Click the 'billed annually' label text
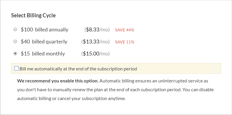Image resolution: width=232 pixels, height=115 pixels. (x=52, y=30)
